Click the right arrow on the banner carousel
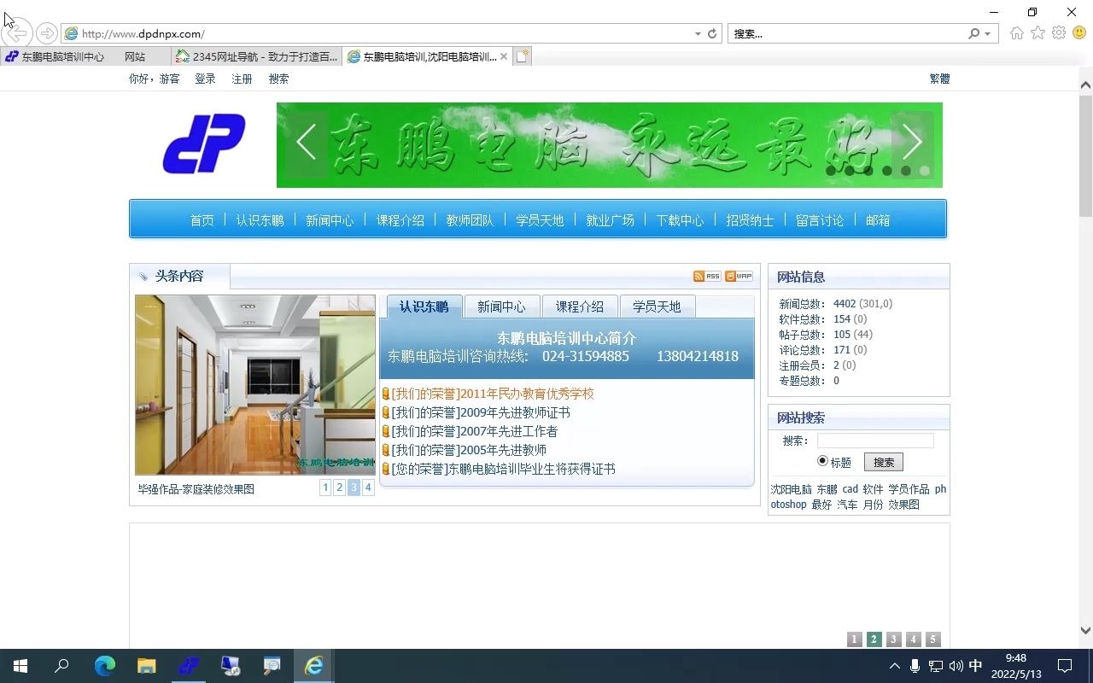This screenshot has height=683, width=1093. pyautogui.click(x=912, y=143)
